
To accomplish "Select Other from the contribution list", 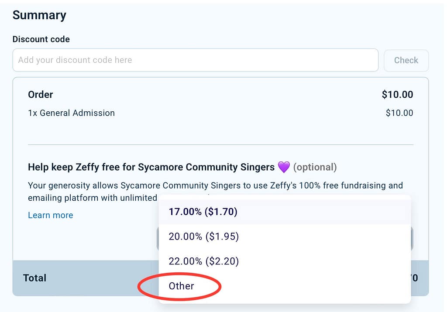I will coord(181,286).
